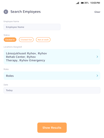104x138 pixels.
Task: Click the Locations Assigned label
Action: (13, 47)
